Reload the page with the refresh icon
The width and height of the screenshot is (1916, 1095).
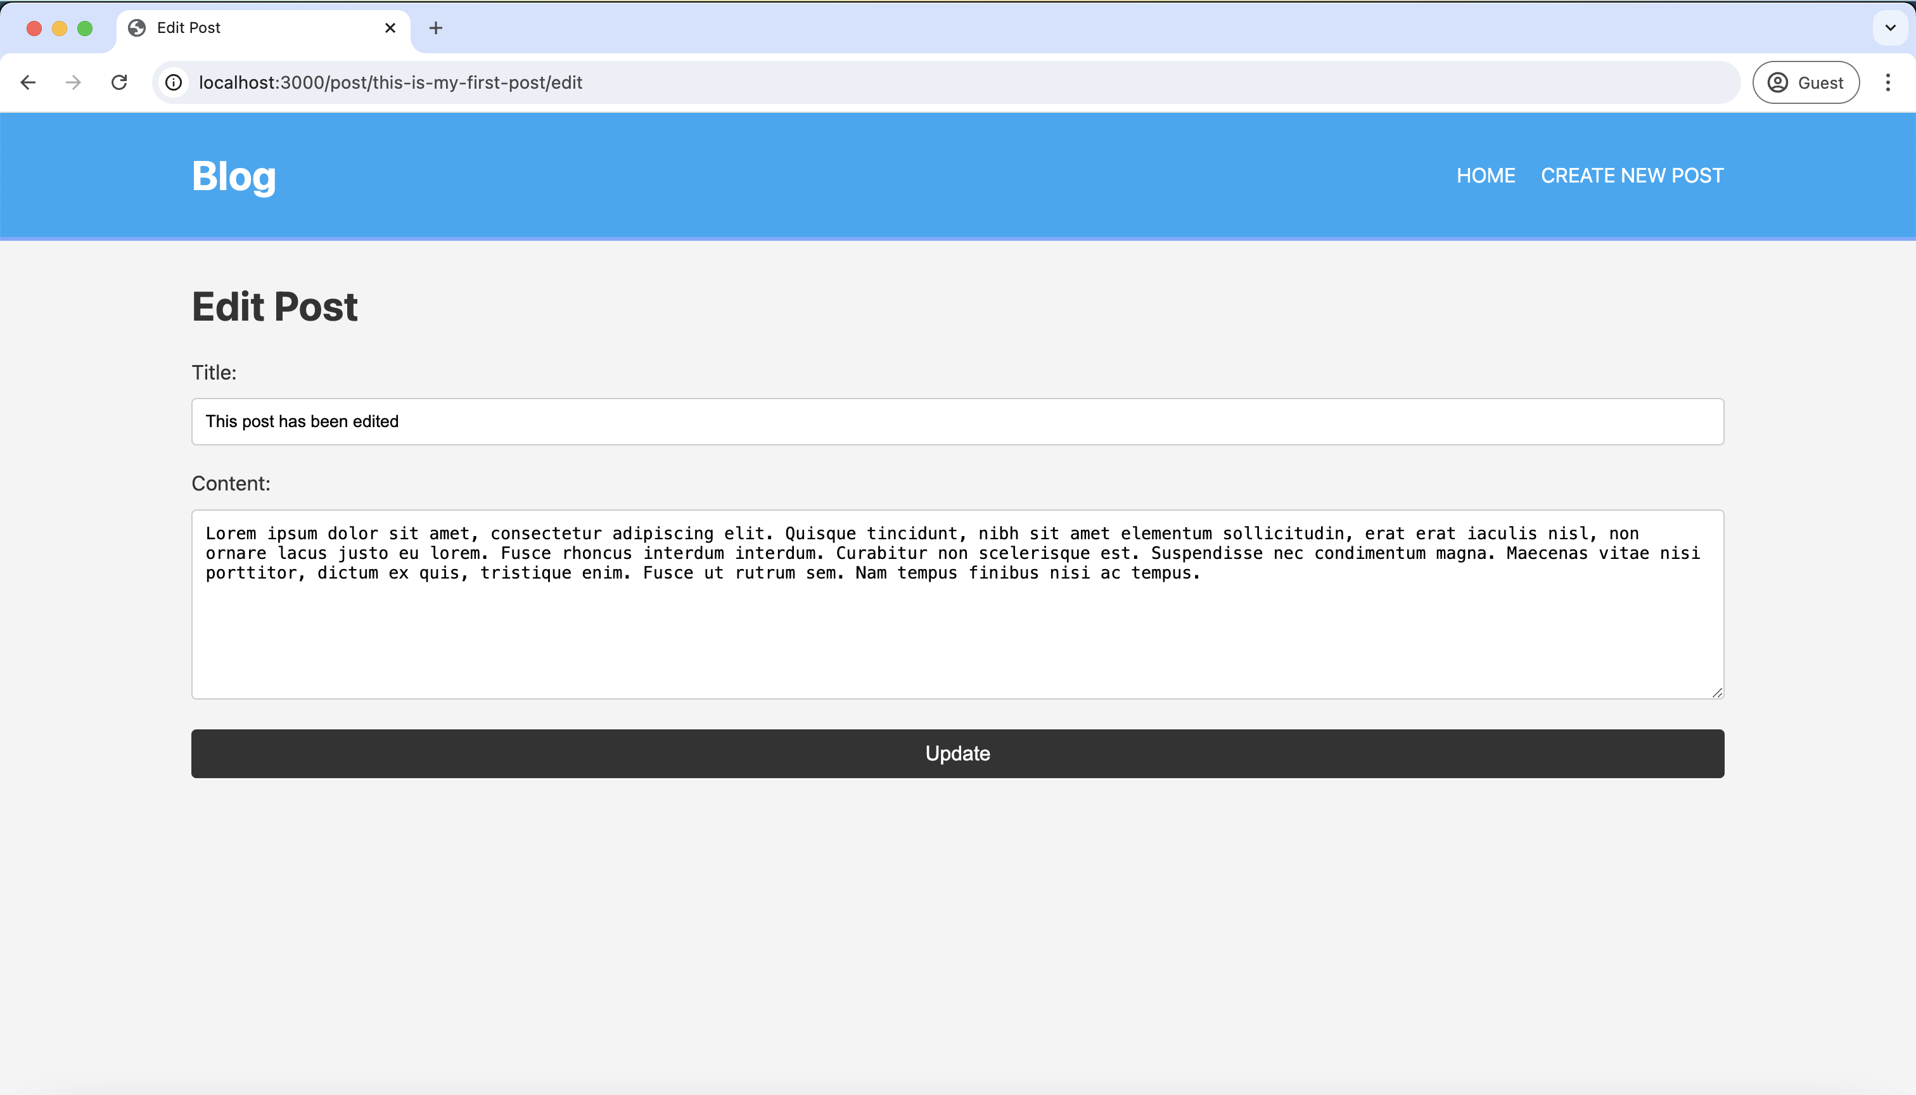(x=119, y=82)
